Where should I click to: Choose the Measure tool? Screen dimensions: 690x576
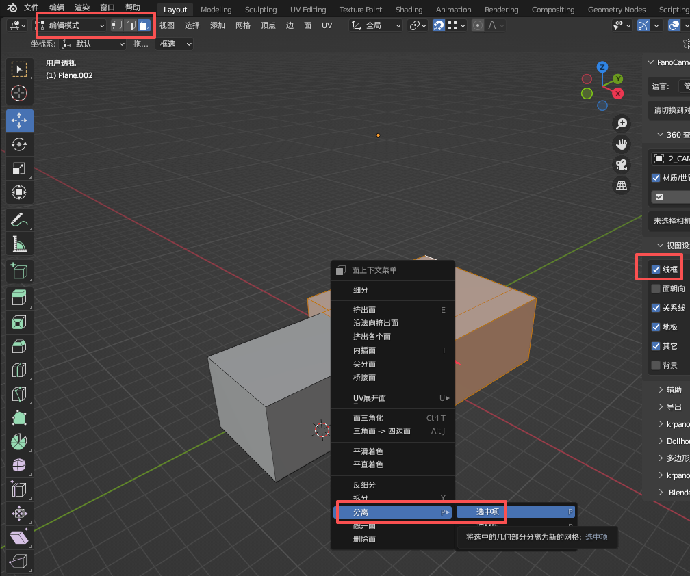click(19, 244)
